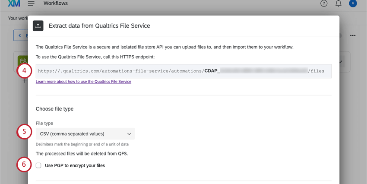Enable Use PGP to encrypt your files
Screen dimensions: 367x184
[x=39, y=165]
